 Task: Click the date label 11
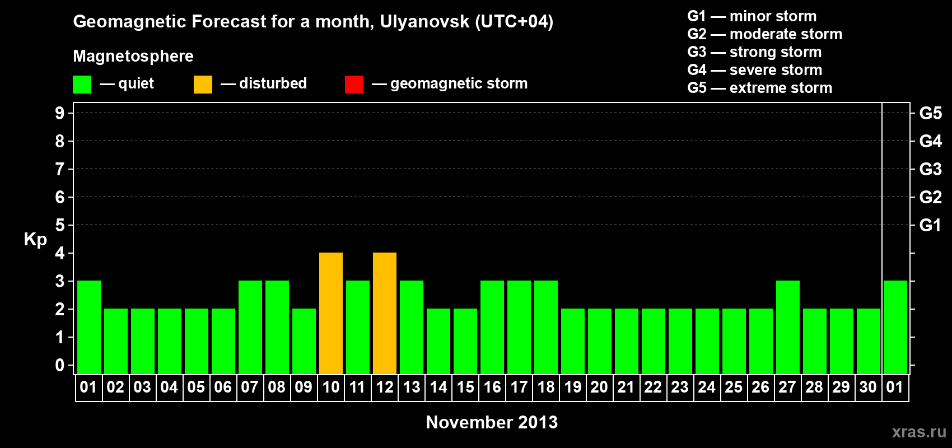coord(357,387)
